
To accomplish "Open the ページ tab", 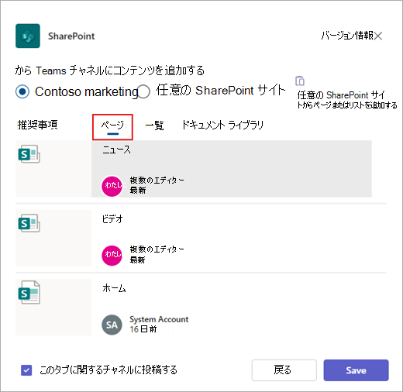I will coord(112,126).
